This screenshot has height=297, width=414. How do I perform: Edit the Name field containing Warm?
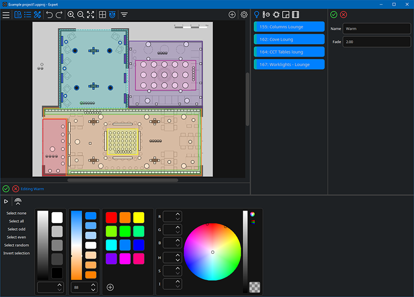pos(377,28)
